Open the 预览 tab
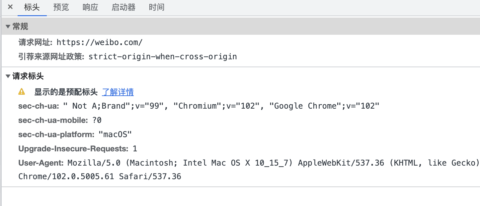 pos(61,7)
